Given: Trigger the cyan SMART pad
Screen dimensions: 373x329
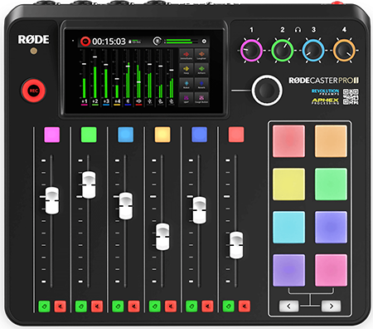Looking at the screenshot, I should pos(288,228).
